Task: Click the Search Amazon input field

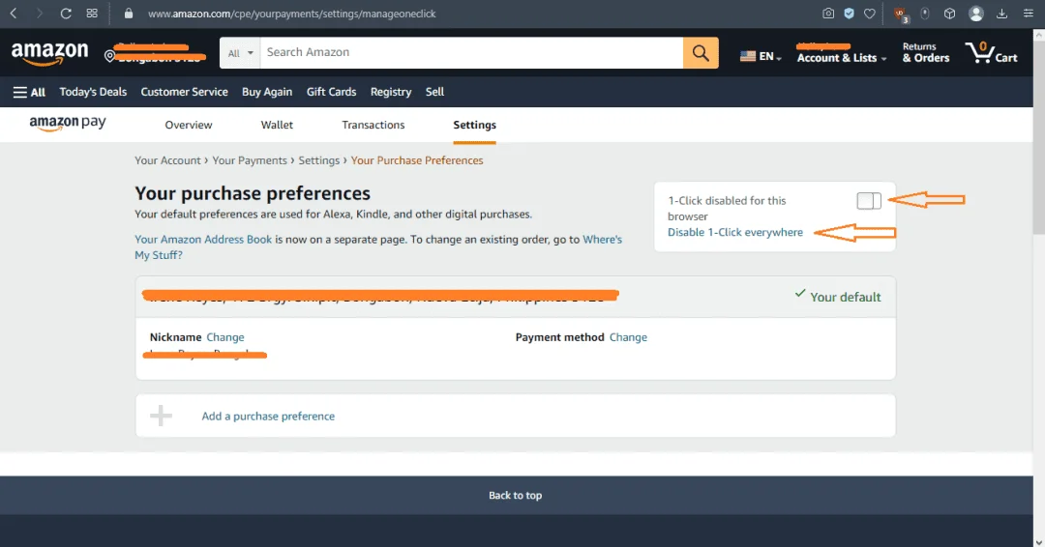Action: point(471,52)
